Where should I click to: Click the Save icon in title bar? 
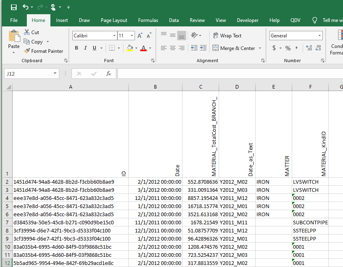(x=14, y=7)
